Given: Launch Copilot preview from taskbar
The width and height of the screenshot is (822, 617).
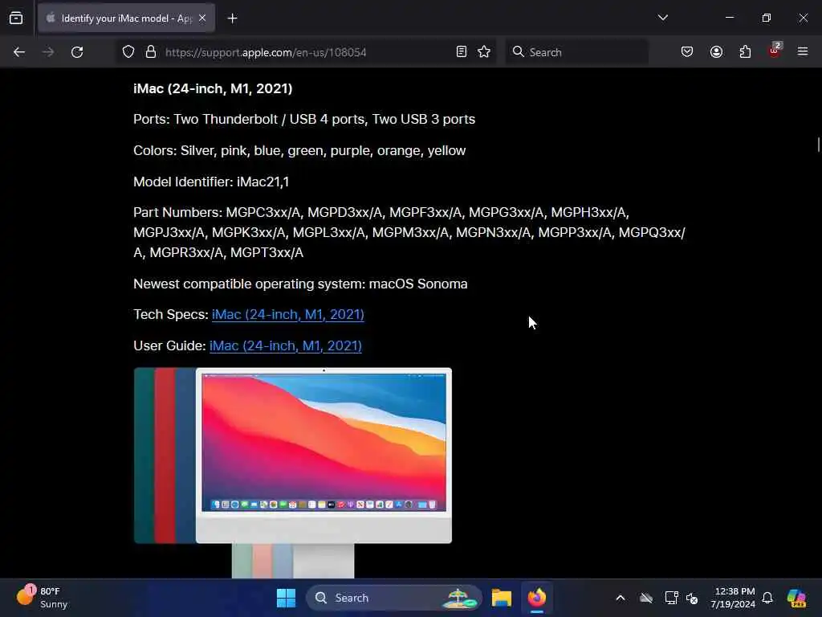Looking at the screenshot, I should pos(796,598).
